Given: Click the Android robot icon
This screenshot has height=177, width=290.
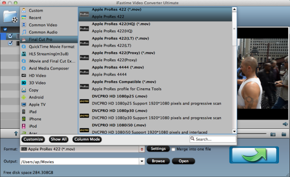Looking at the screenshot, I should (x=24, y=97).
